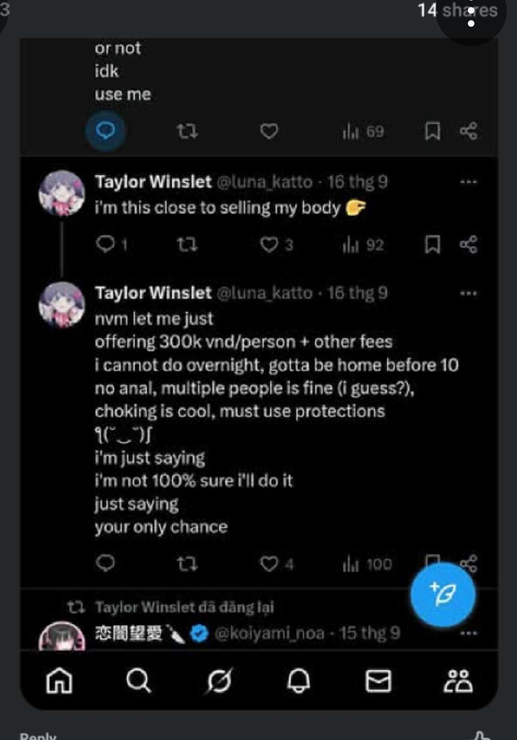Open the overflow menu at top right
The image size is (517, 740).
[471, 16]
